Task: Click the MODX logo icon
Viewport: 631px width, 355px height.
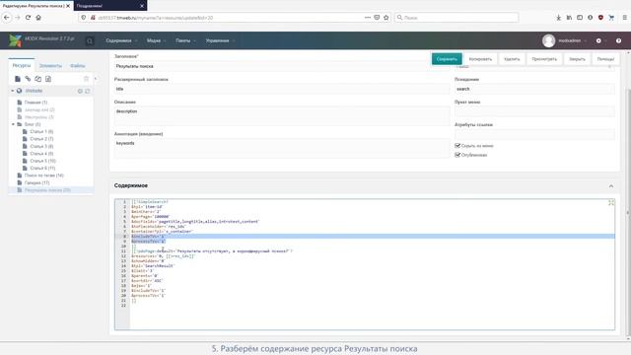Action: tap(16, 40)
